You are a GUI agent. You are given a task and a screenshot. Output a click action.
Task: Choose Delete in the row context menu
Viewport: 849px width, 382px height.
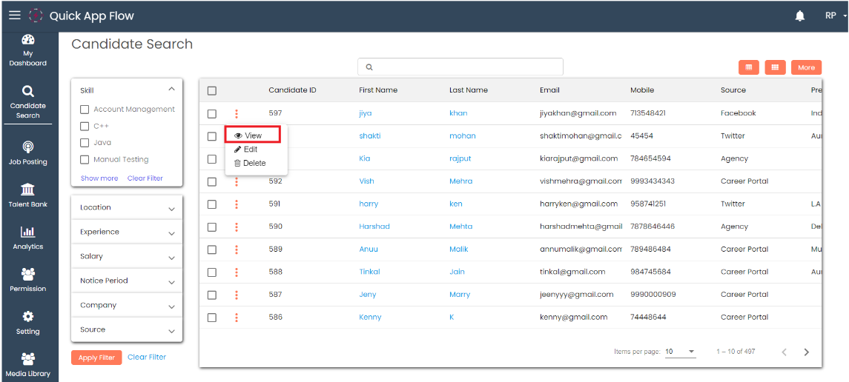pos(250,163)
